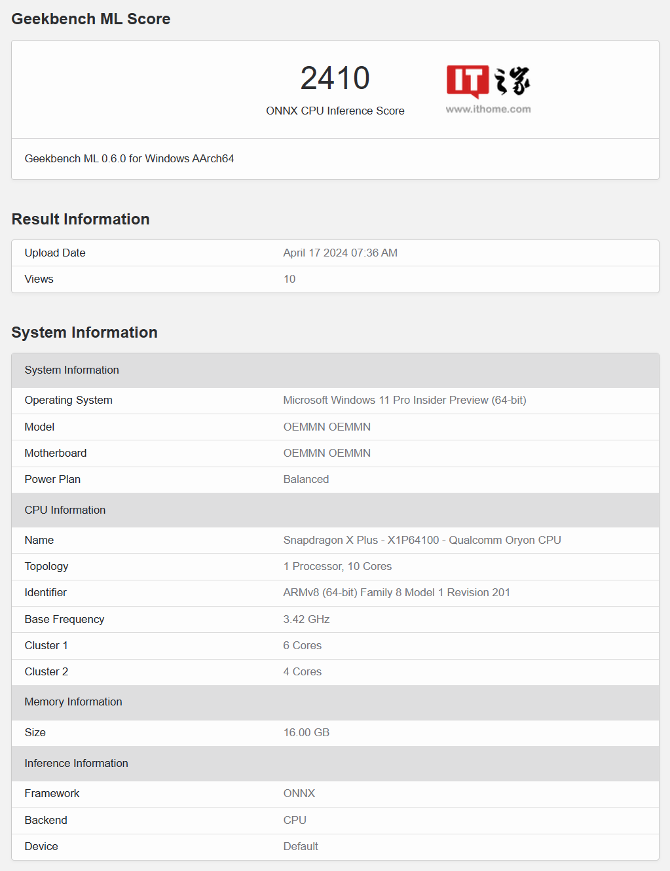The width and height of the screenshot is (670, 871).
Task: Select the Views count "10"
Action: [x=289, y=279]
